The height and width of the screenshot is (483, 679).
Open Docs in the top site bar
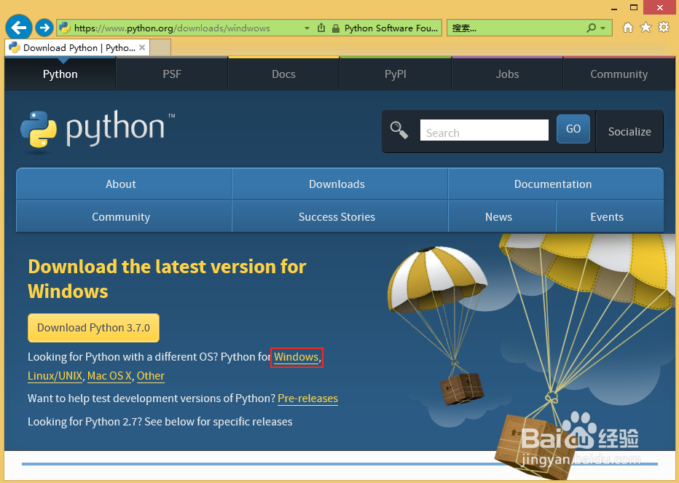tap(283, 74)
